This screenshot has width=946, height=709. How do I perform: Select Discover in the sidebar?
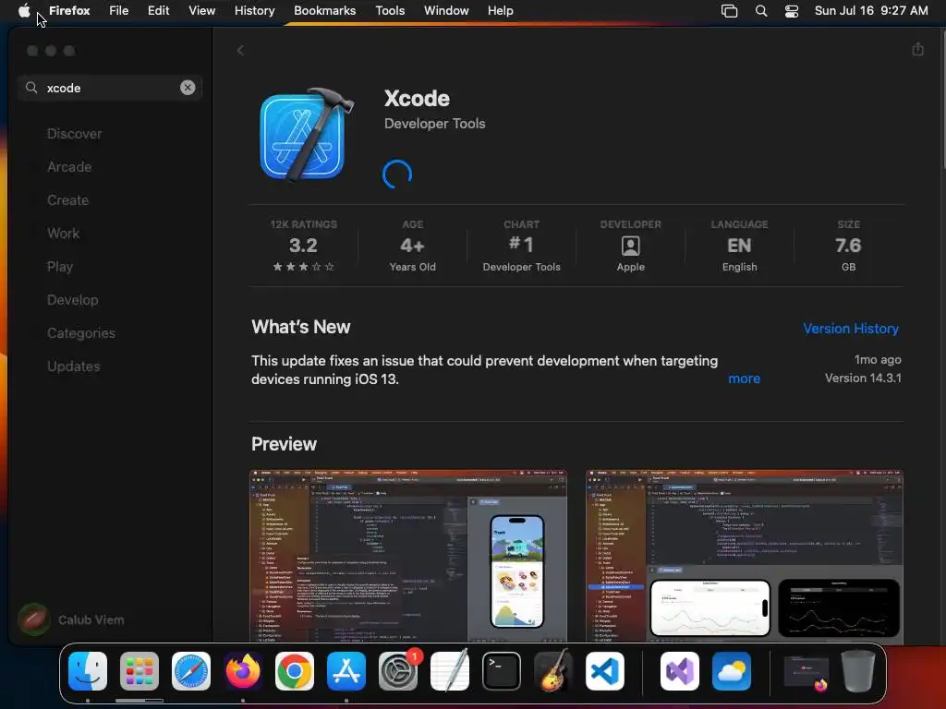click(74, 134)
